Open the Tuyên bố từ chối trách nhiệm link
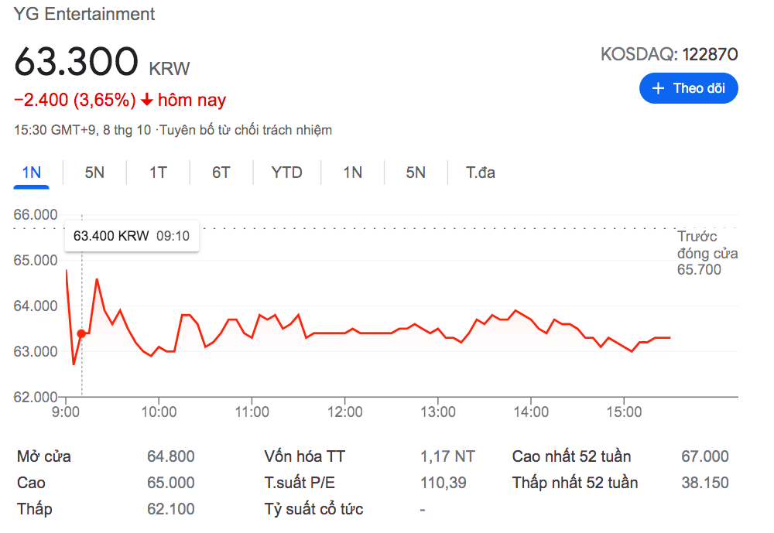Screen dimensions: 774x533 tap(245, 130)
